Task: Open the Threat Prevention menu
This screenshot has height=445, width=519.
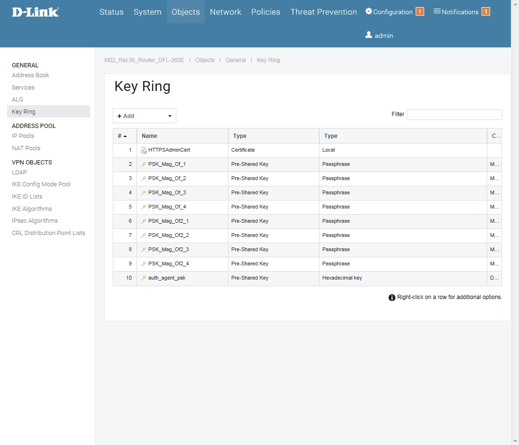Action: [323, 12]
